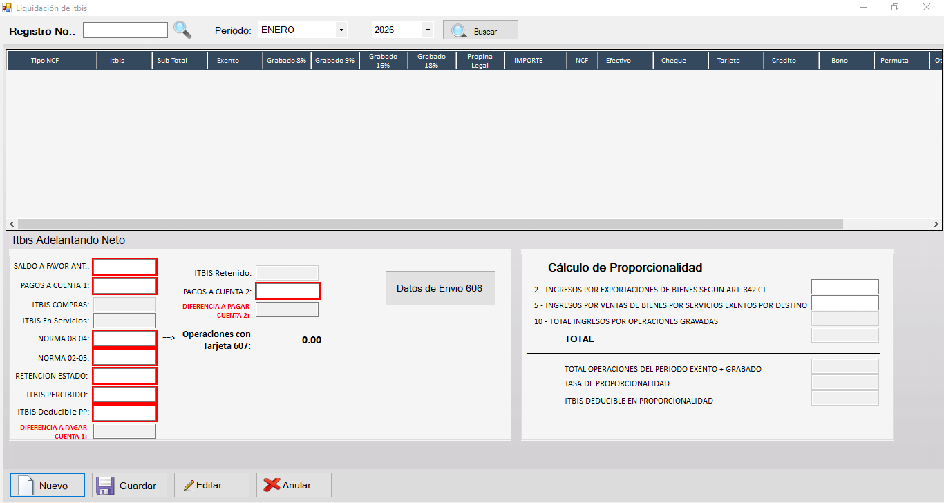
Task: Click the Nuevo document button
Action: 47,485
